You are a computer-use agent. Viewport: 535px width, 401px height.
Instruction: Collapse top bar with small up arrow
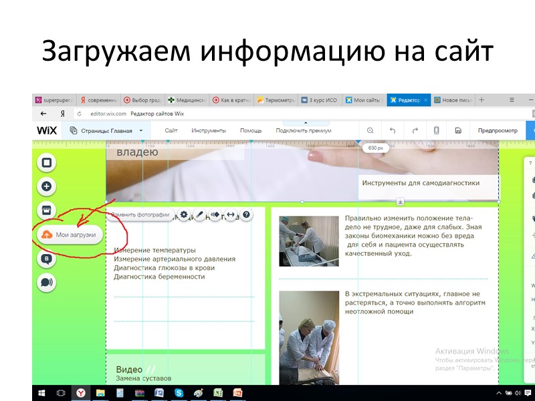(x=306, y=123)
